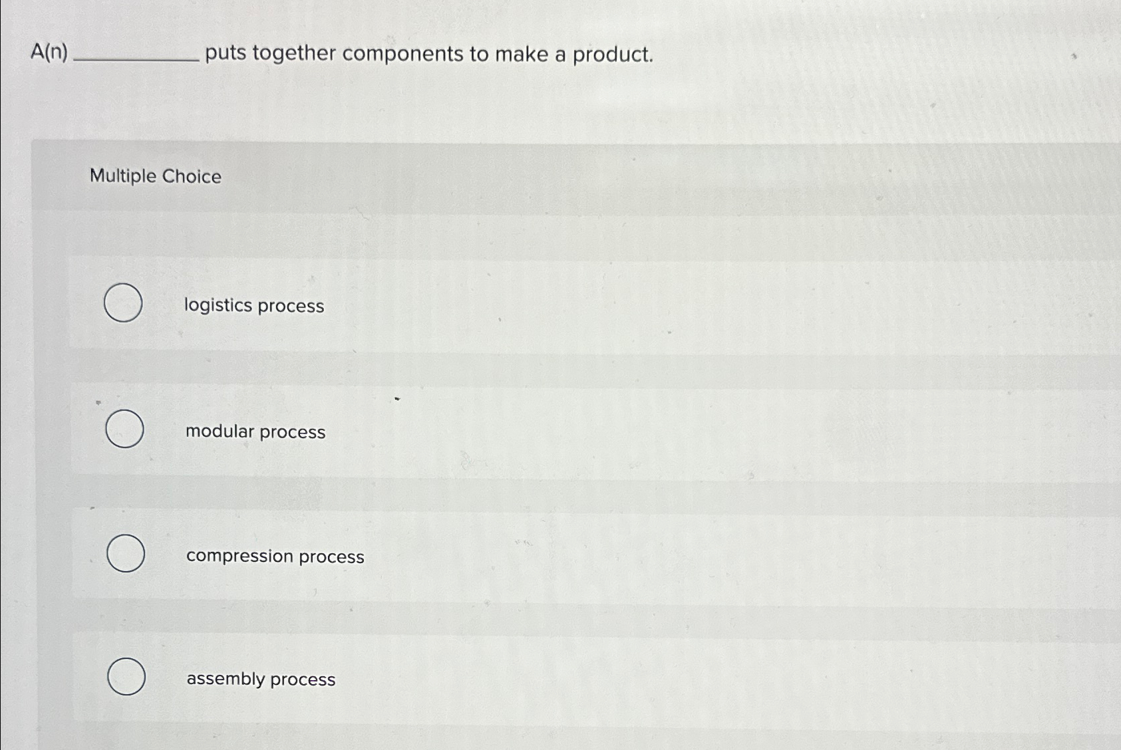The image size is (1121, 750).
Task: Click the assembly process answer text
Action: point(260,679)
